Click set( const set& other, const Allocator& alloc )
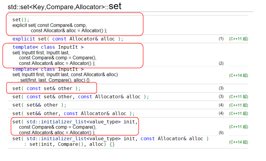266x161 pixels. click(81, 97)
